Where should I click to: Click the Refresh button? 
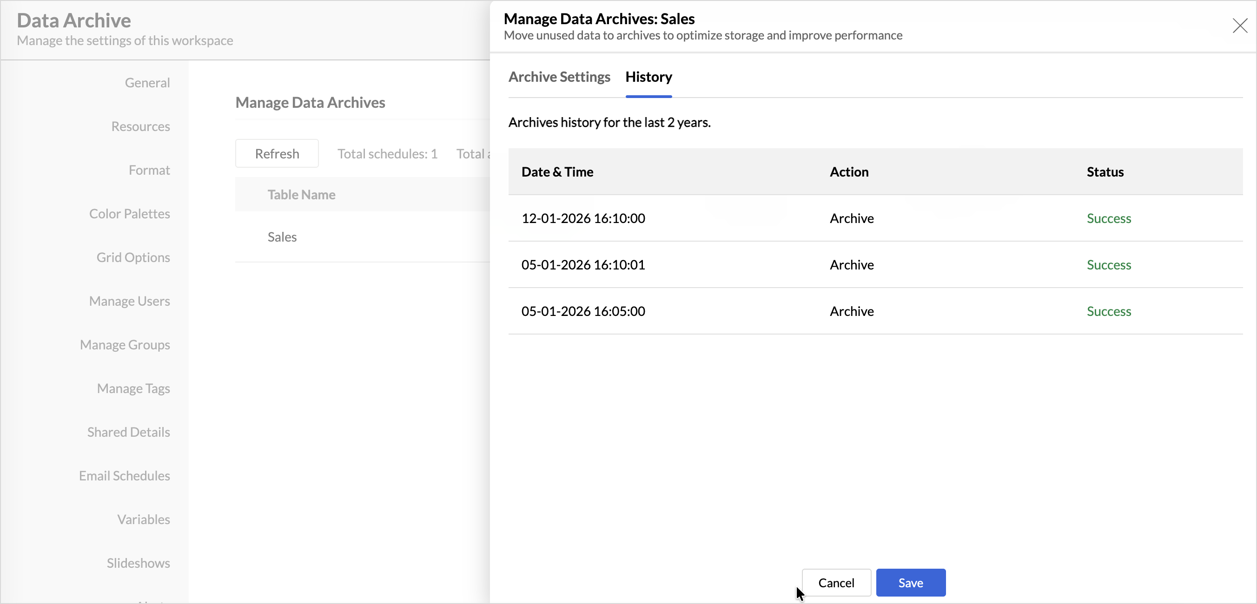277,154
